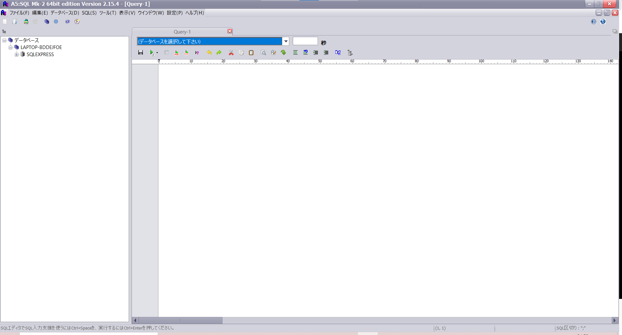Close the Query-1 tab with red X

230,31
